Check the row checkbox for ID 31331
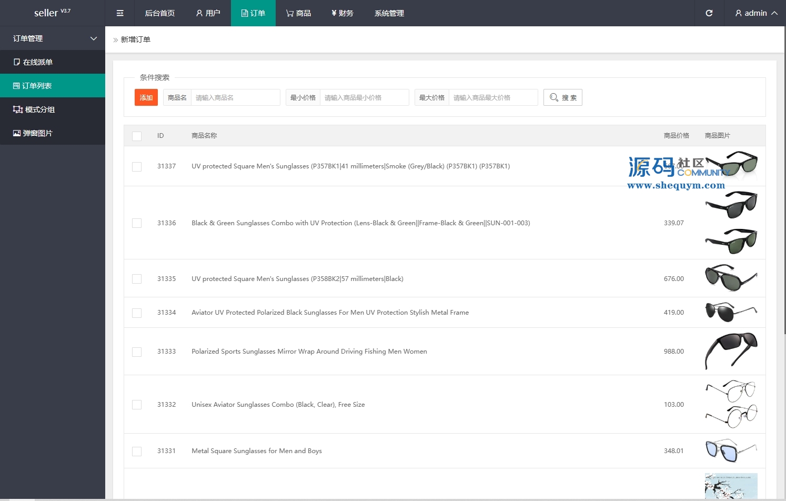786x501 pixels. (137, 452)
